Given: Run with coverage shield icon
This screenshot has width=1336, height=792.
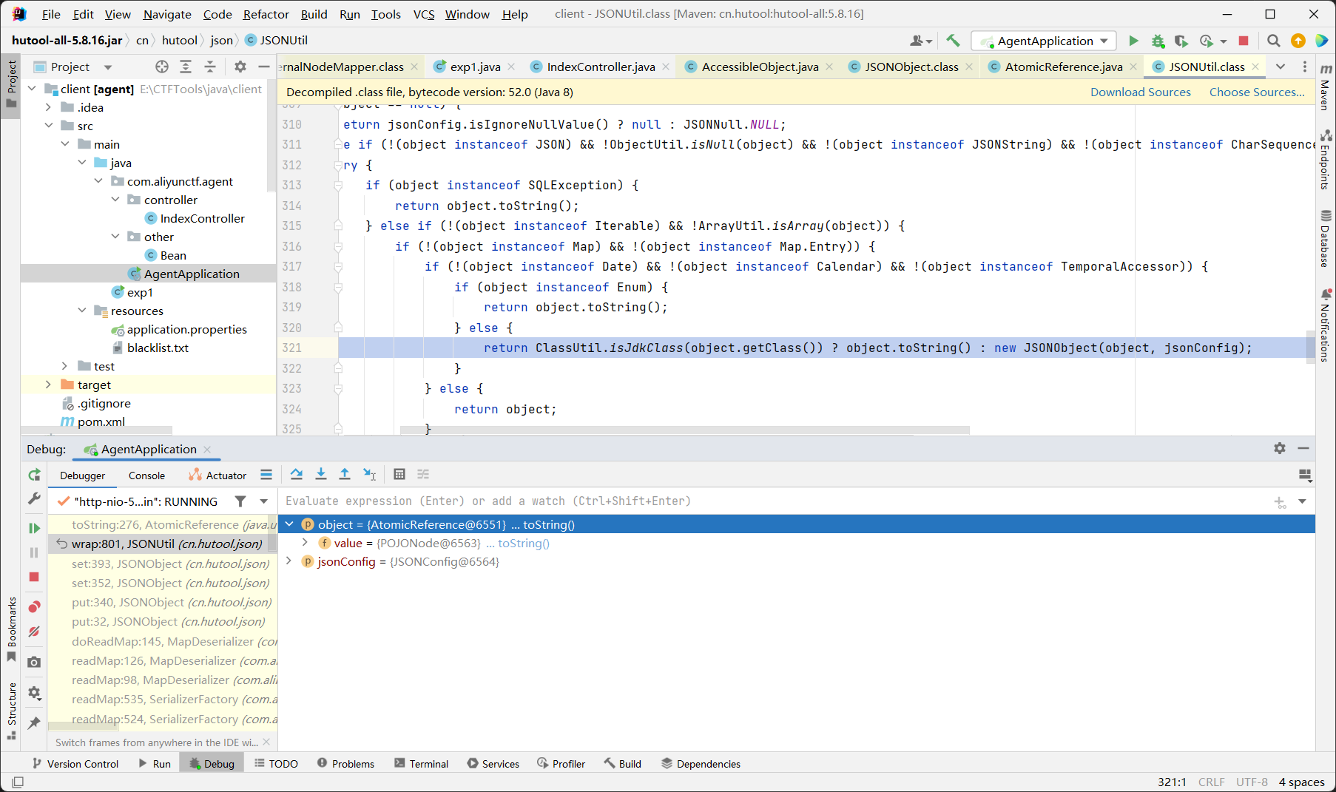Looking at the screenshot, I should click(x=1181, y=41).
